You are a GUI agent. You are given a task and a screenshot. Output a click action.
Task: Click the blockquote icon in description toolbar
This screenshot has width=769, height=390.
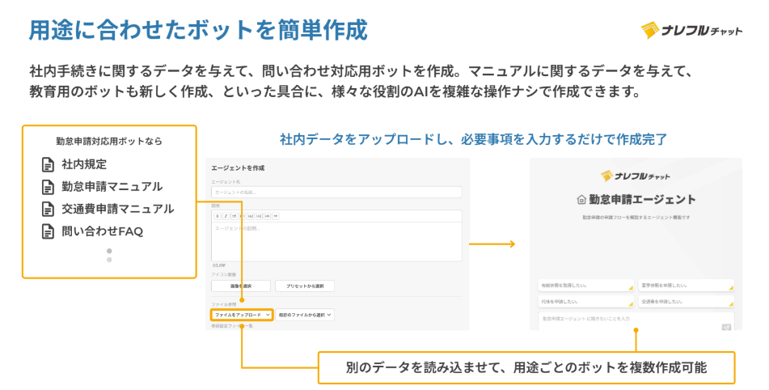(x=276, y=216)
